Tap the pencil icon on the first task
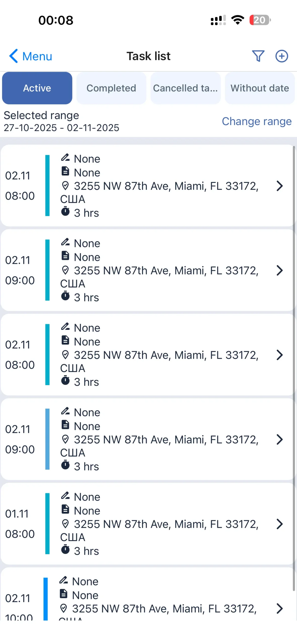Image resolution: width=297 pixels, height=644 pixels. tap(65, 158)
